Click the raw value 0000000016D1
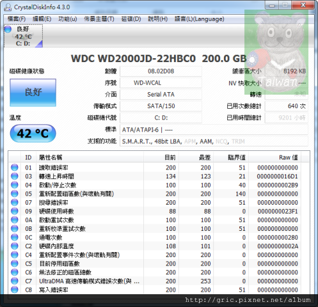This screenshot has height=307, width=318. (277, 177)
